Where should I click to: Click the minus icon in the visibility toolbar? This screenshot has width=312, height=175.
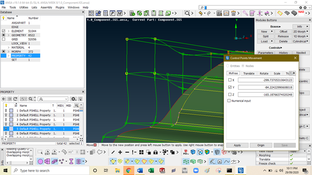click(127, 152)
